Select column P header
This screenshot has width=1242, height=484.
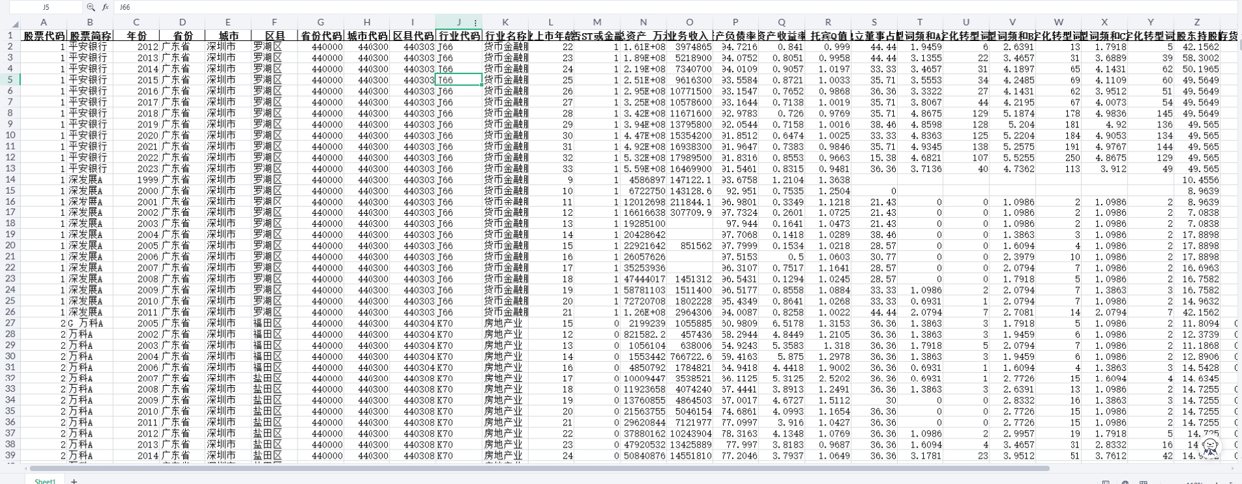coord(735,23)
